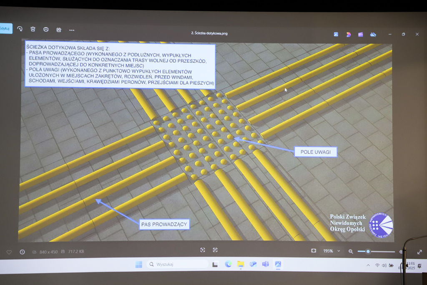Viewport: 427px width, 285px height.
Task: Click the Wyszukaj taskbar search box
Action: (x=177, y=264)
